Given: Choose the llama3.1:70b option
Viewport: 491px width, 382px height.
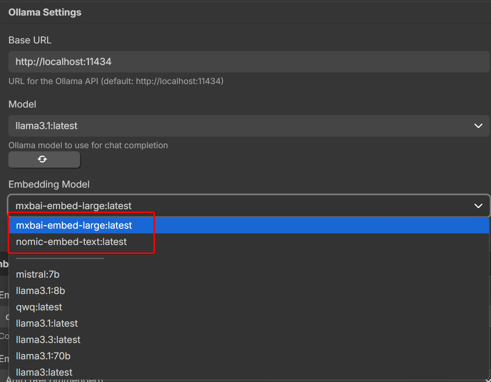Looking at the screenshot, I should pyautogui.click(x=43, y=356).
